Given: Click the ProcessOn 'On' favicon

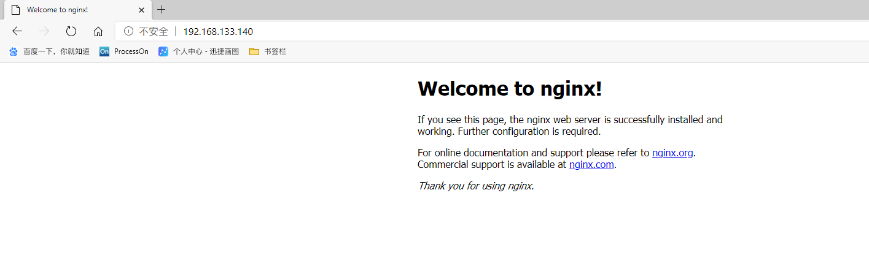Looking at the screenshot, I should point(104,51).
